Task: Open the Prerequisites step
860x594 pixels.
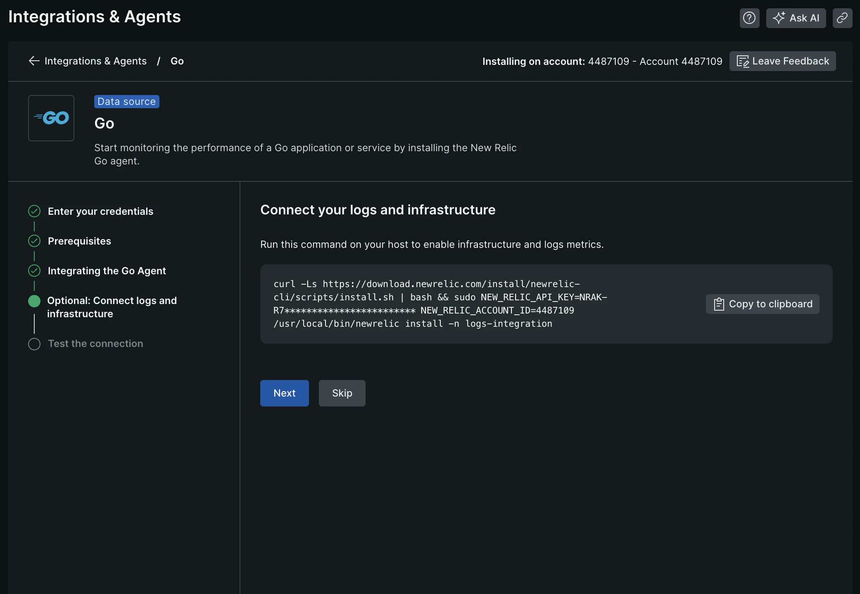Action: pos(79,241)
